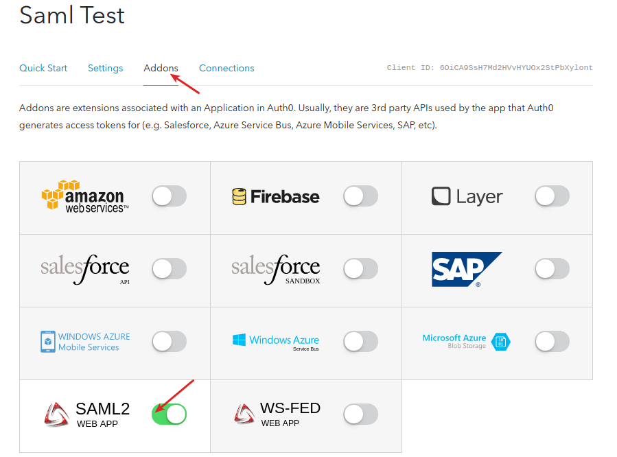Select the Salesforce API logo
Screen dimensions: 617x457
(85, 270)
